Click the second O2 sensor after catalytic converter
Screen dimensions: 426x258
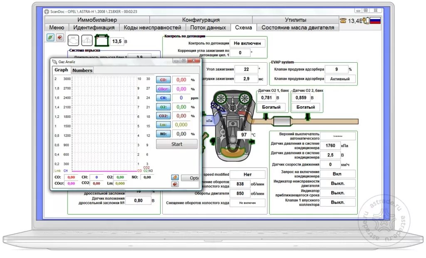click(307, 117)
